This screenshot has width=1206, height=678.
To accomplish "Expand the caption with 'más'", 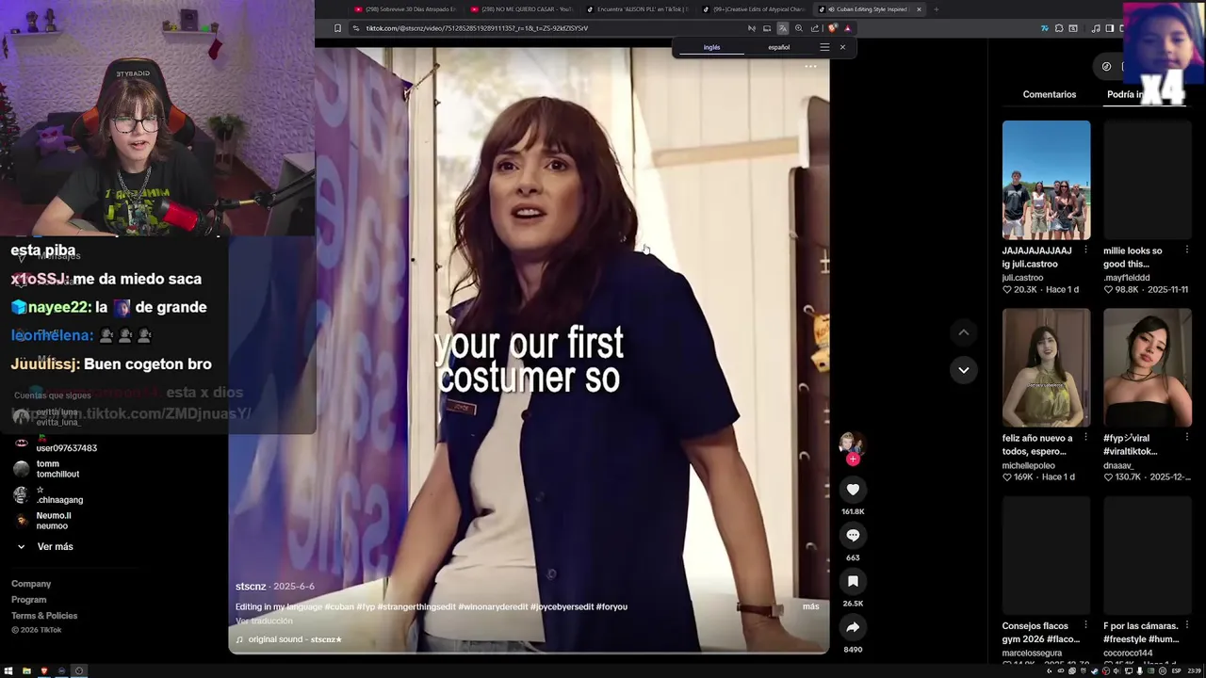I will point(810,606).
